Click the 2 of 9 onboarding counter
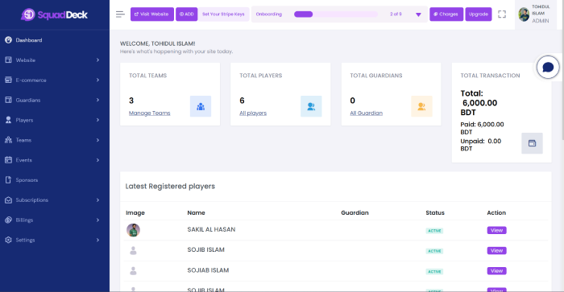 pyautogui.click(x=396, y=14)
